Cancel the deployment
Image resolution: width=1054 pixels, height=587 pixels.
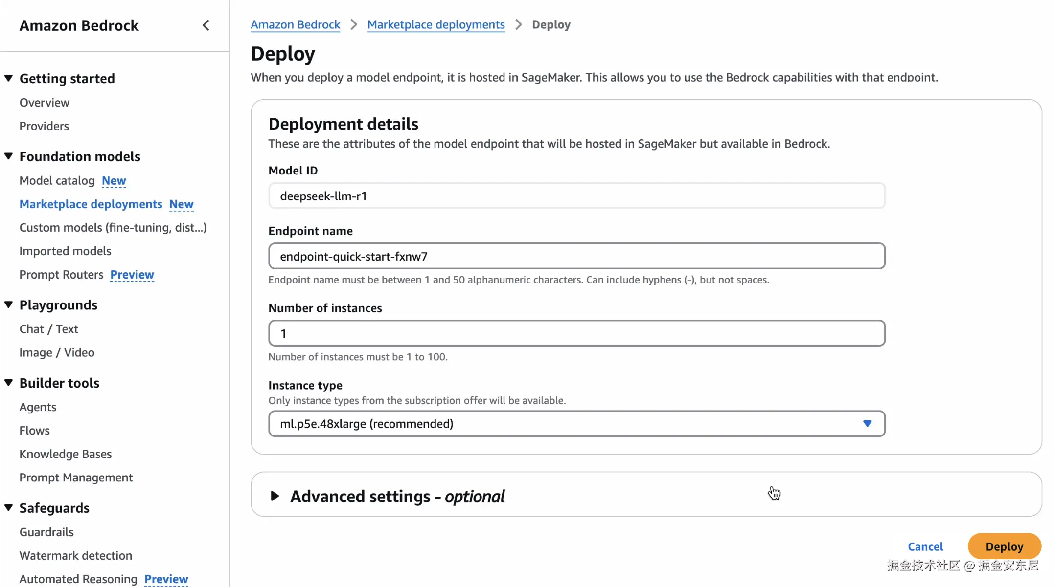[925, 546]
